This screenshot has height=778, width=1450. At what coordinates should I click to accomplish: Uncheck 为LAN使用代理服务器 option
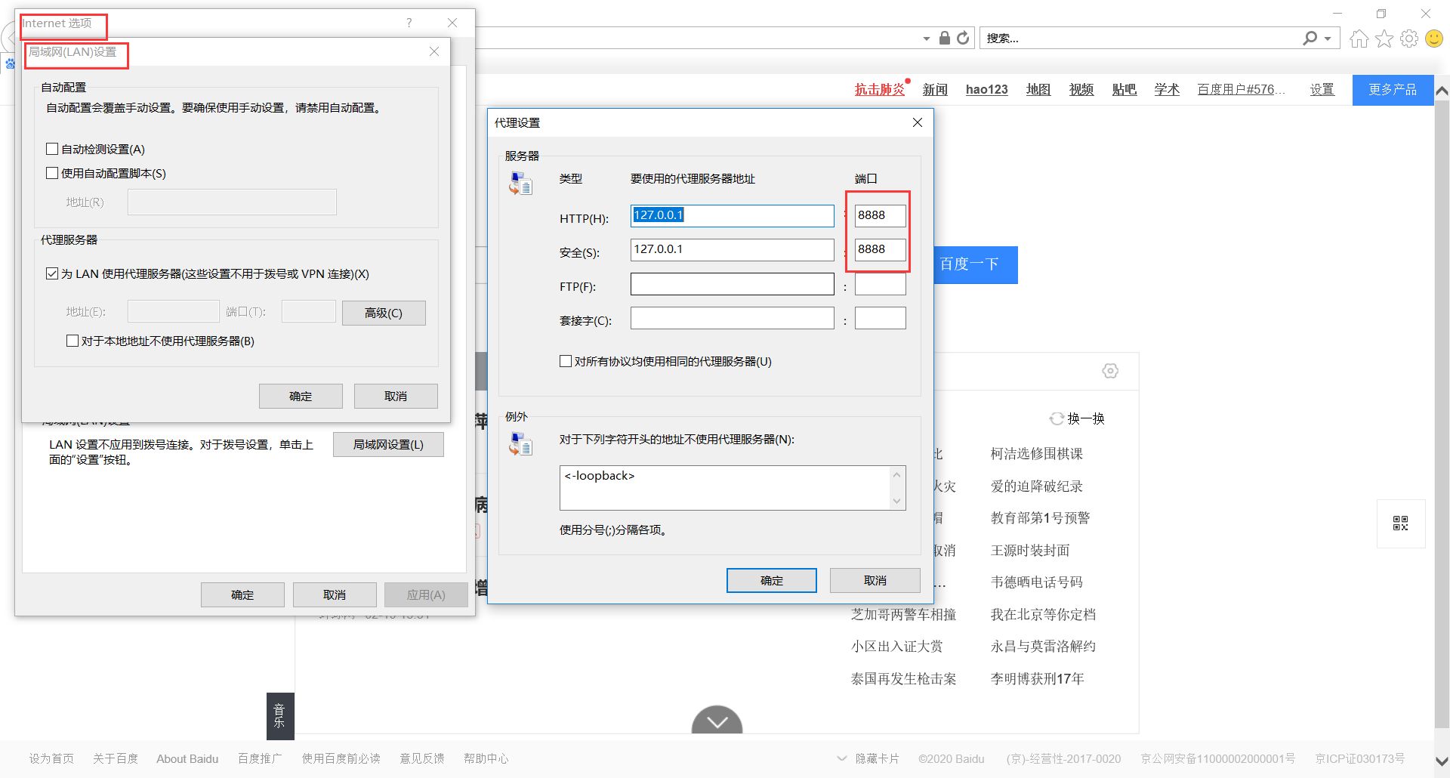[51, 273]
